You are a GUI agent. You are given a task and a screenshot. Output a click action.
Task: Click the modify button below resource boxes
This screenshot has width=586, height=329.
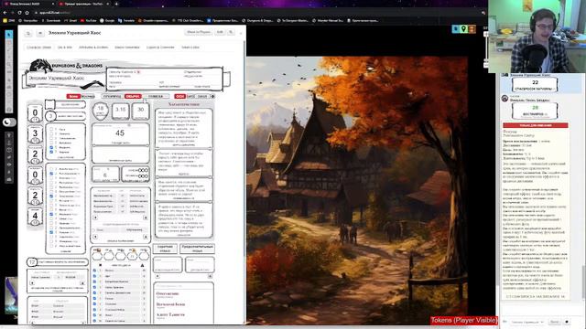(210, 276)
